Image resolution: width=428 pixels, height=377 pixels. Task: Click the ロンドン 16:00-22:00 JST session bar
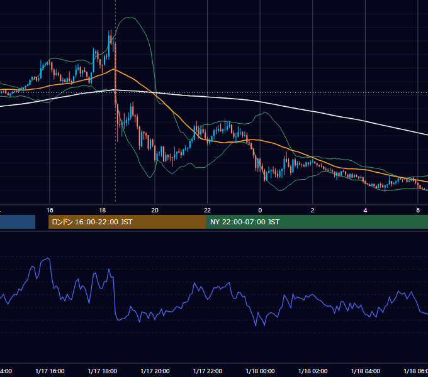(127, 222)
